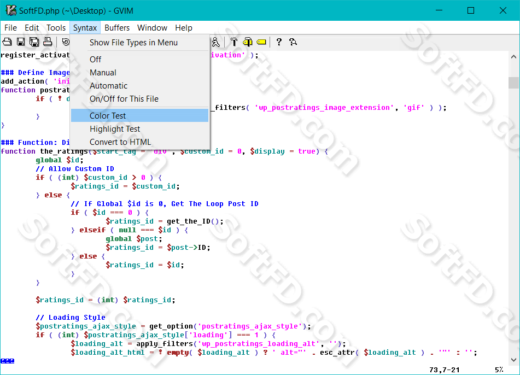Click cursor position '73,7-21' in status

click(445, 370)
